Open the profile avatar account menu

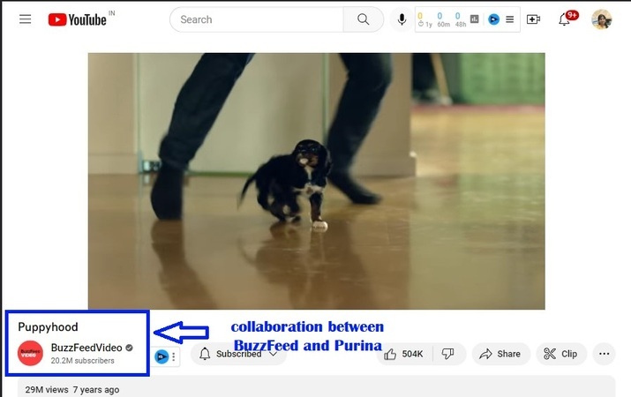coord(602,19)
